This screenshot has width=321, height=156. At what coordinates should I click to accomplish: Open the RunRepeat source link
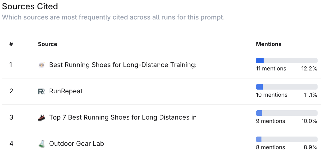(x=66, y=91)
